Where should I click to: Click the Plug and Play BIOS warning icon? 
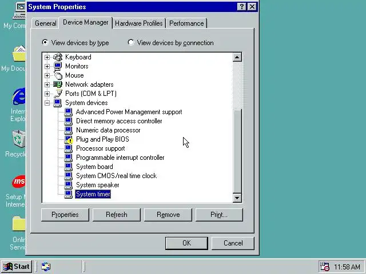pos(69,139)
